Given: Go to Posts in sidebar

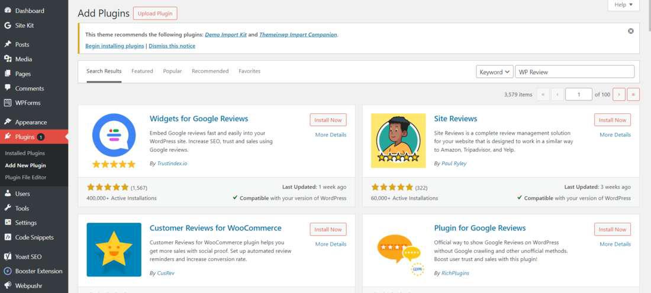Looking at the screenshot, I should coord(22,44).
